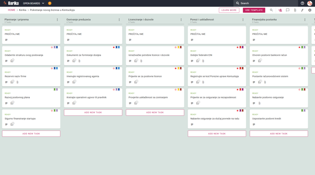The image size is (315, 175).
Task: Open checklist icon on Otvoren poslovni bankovni račun
Action: (x=260, y=61)
